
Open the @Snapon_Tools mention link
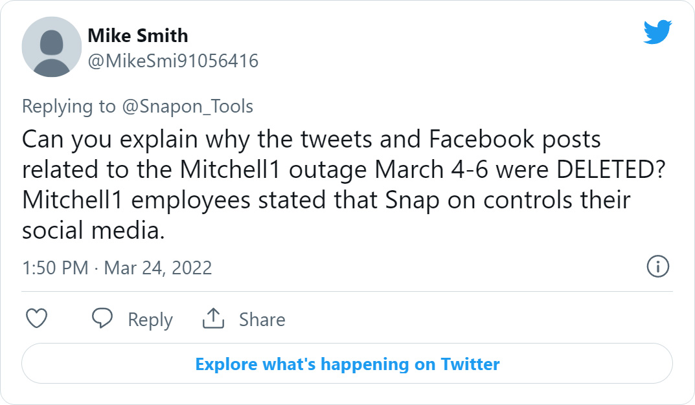(x=187, y=107)
